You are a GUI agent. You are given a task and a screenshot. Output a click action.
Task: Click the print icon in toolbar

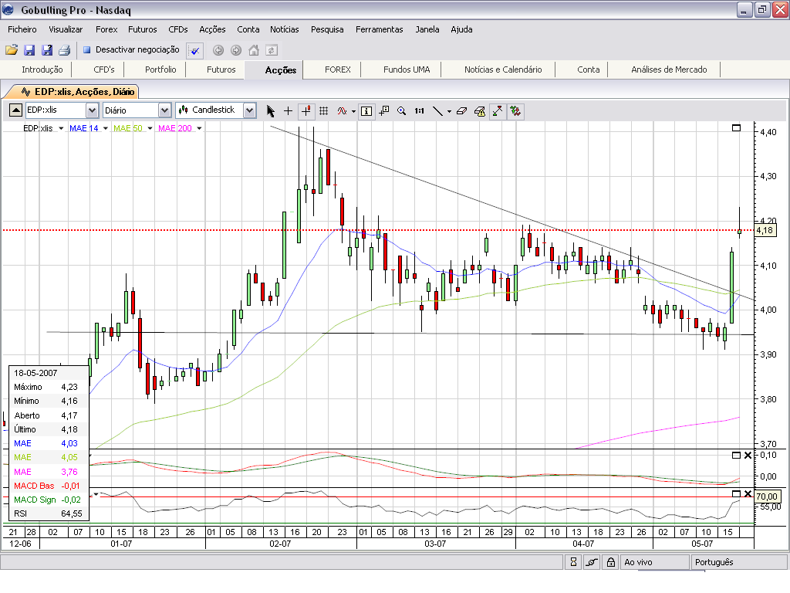(x=64, y=50)
